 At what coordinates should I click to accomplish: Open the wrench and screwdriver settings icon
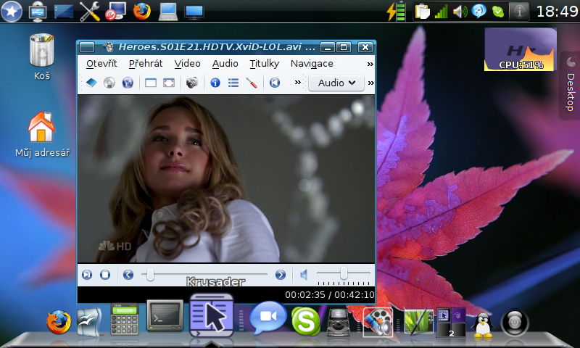click(x=89, y=11)
